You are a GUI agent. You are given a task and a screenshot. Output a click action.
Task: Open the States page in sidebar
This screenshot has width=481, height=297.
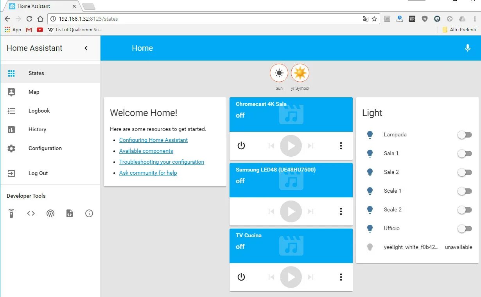(x=50, y=73)
